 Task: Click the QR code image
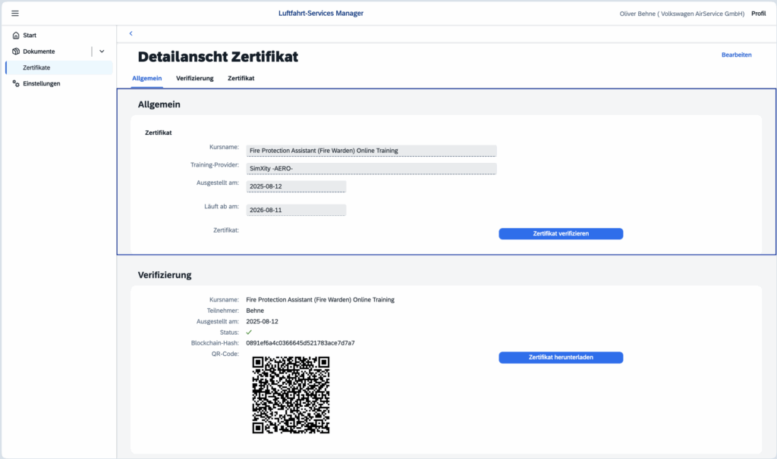[291, 395]
